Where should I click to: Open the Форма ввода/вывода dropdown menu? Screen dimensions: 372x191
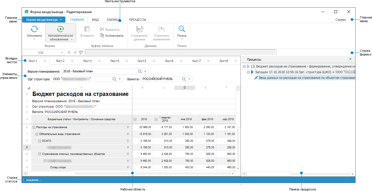click(44, 20)
